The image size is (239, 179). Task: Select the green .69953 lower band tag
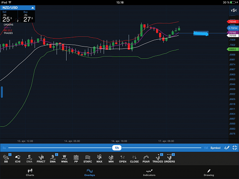(232, 49)
